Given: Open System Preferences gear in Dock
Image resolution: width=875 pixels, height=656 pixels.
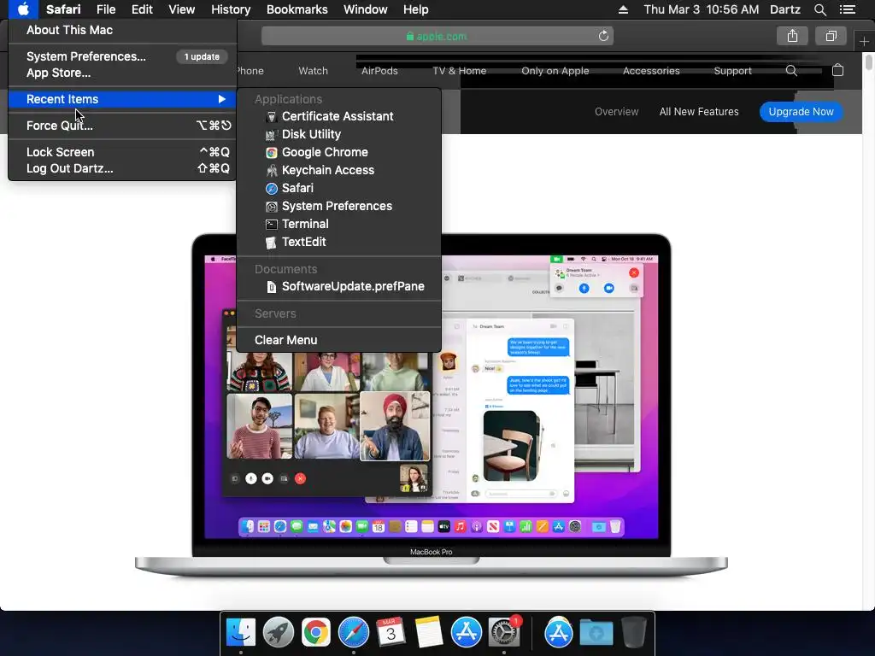Looking at the screenshot, I should (x=504, y=633).
